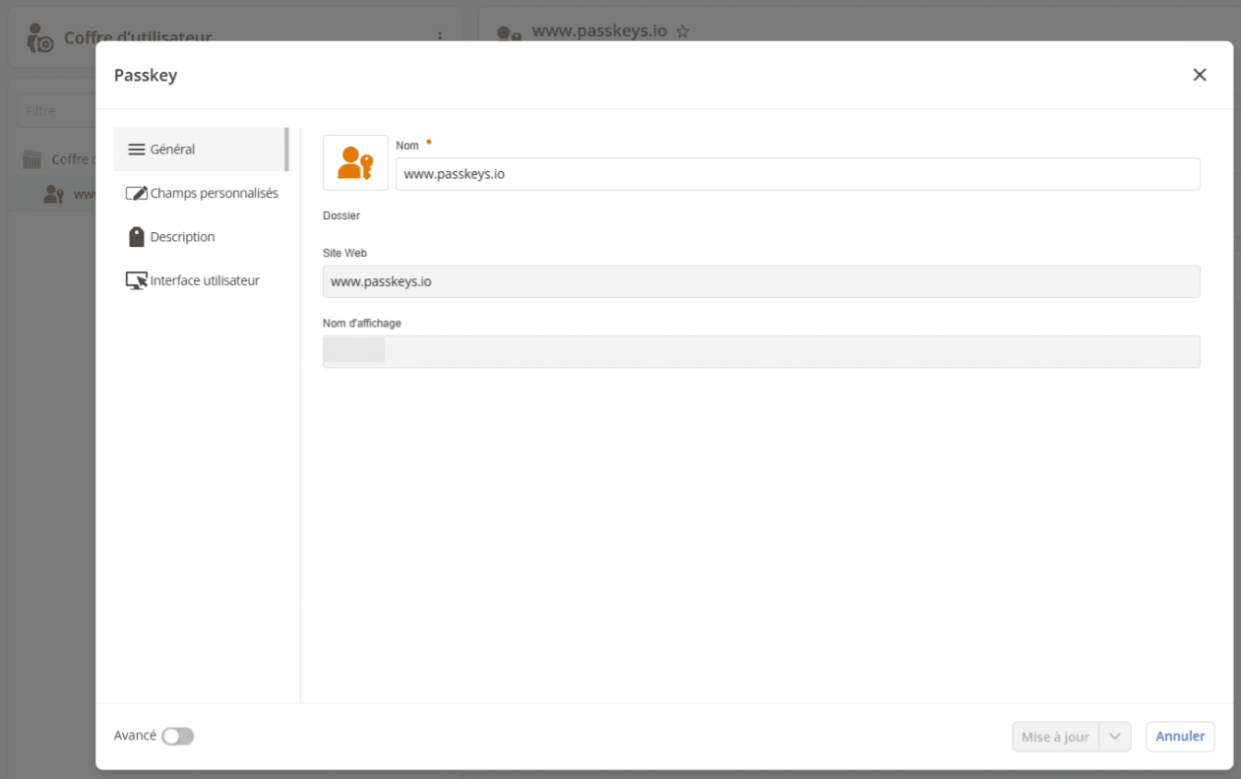Open the Champs personnalisés section
Viewport: 1241px width, 779px height.
pyautogui.click(x=202, y=194)
